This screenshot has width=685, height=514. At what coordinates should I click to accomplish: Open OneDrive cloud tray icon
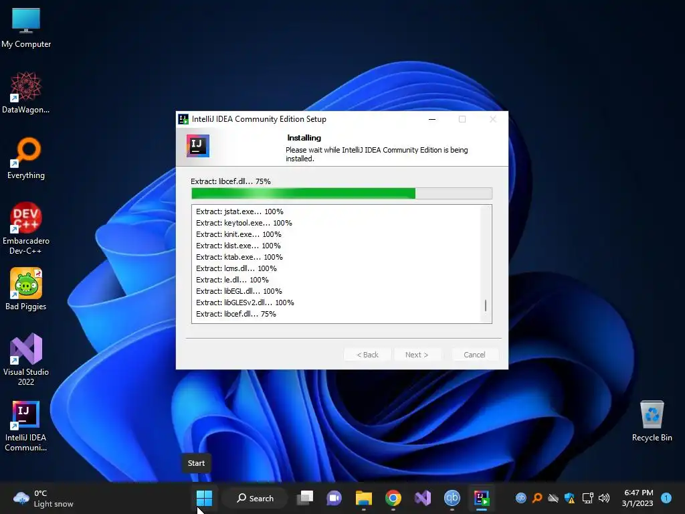[x=553, y=498]
